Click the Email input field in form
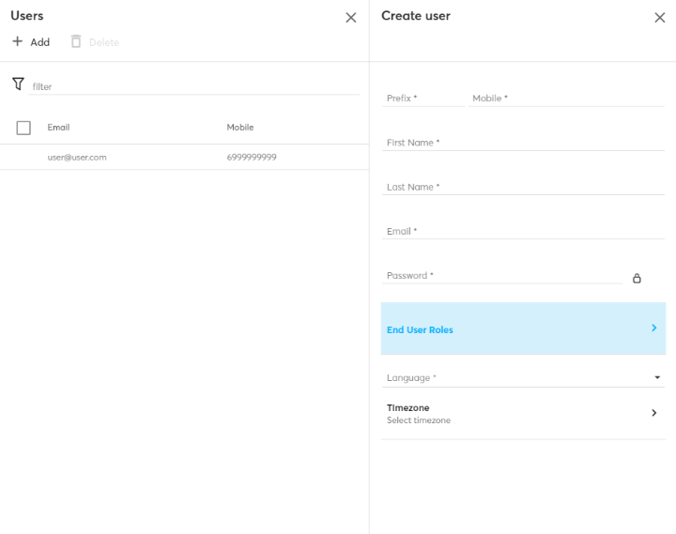Image resolution: width=676 pixels, height=534 pixels. [x=524, y=231]
